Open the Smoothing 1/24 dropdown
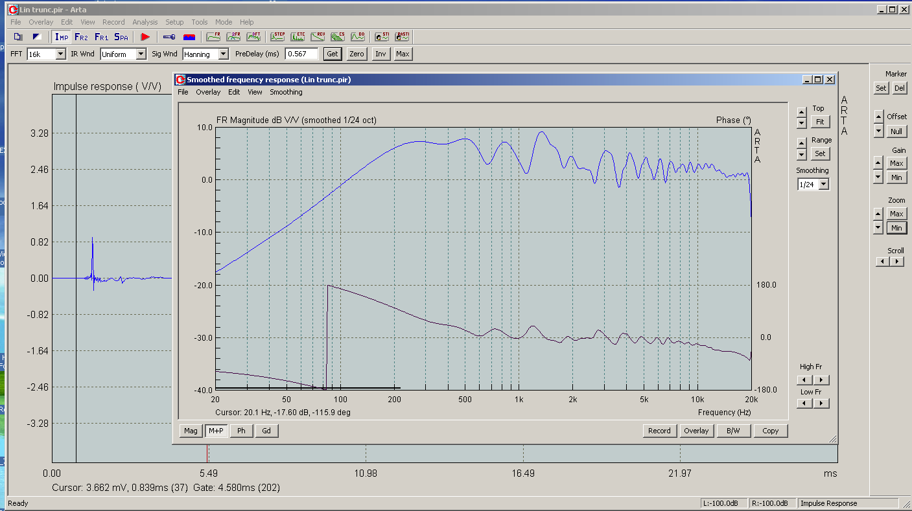Image resolution: width=912 pixels, height=511 pixels. click(823, 185)
